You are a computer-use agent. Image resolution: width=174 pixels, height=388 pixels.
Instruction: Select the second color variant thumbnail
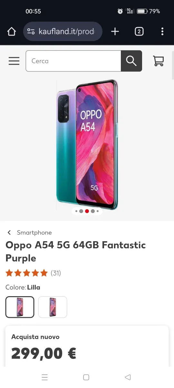coord(53,307)
